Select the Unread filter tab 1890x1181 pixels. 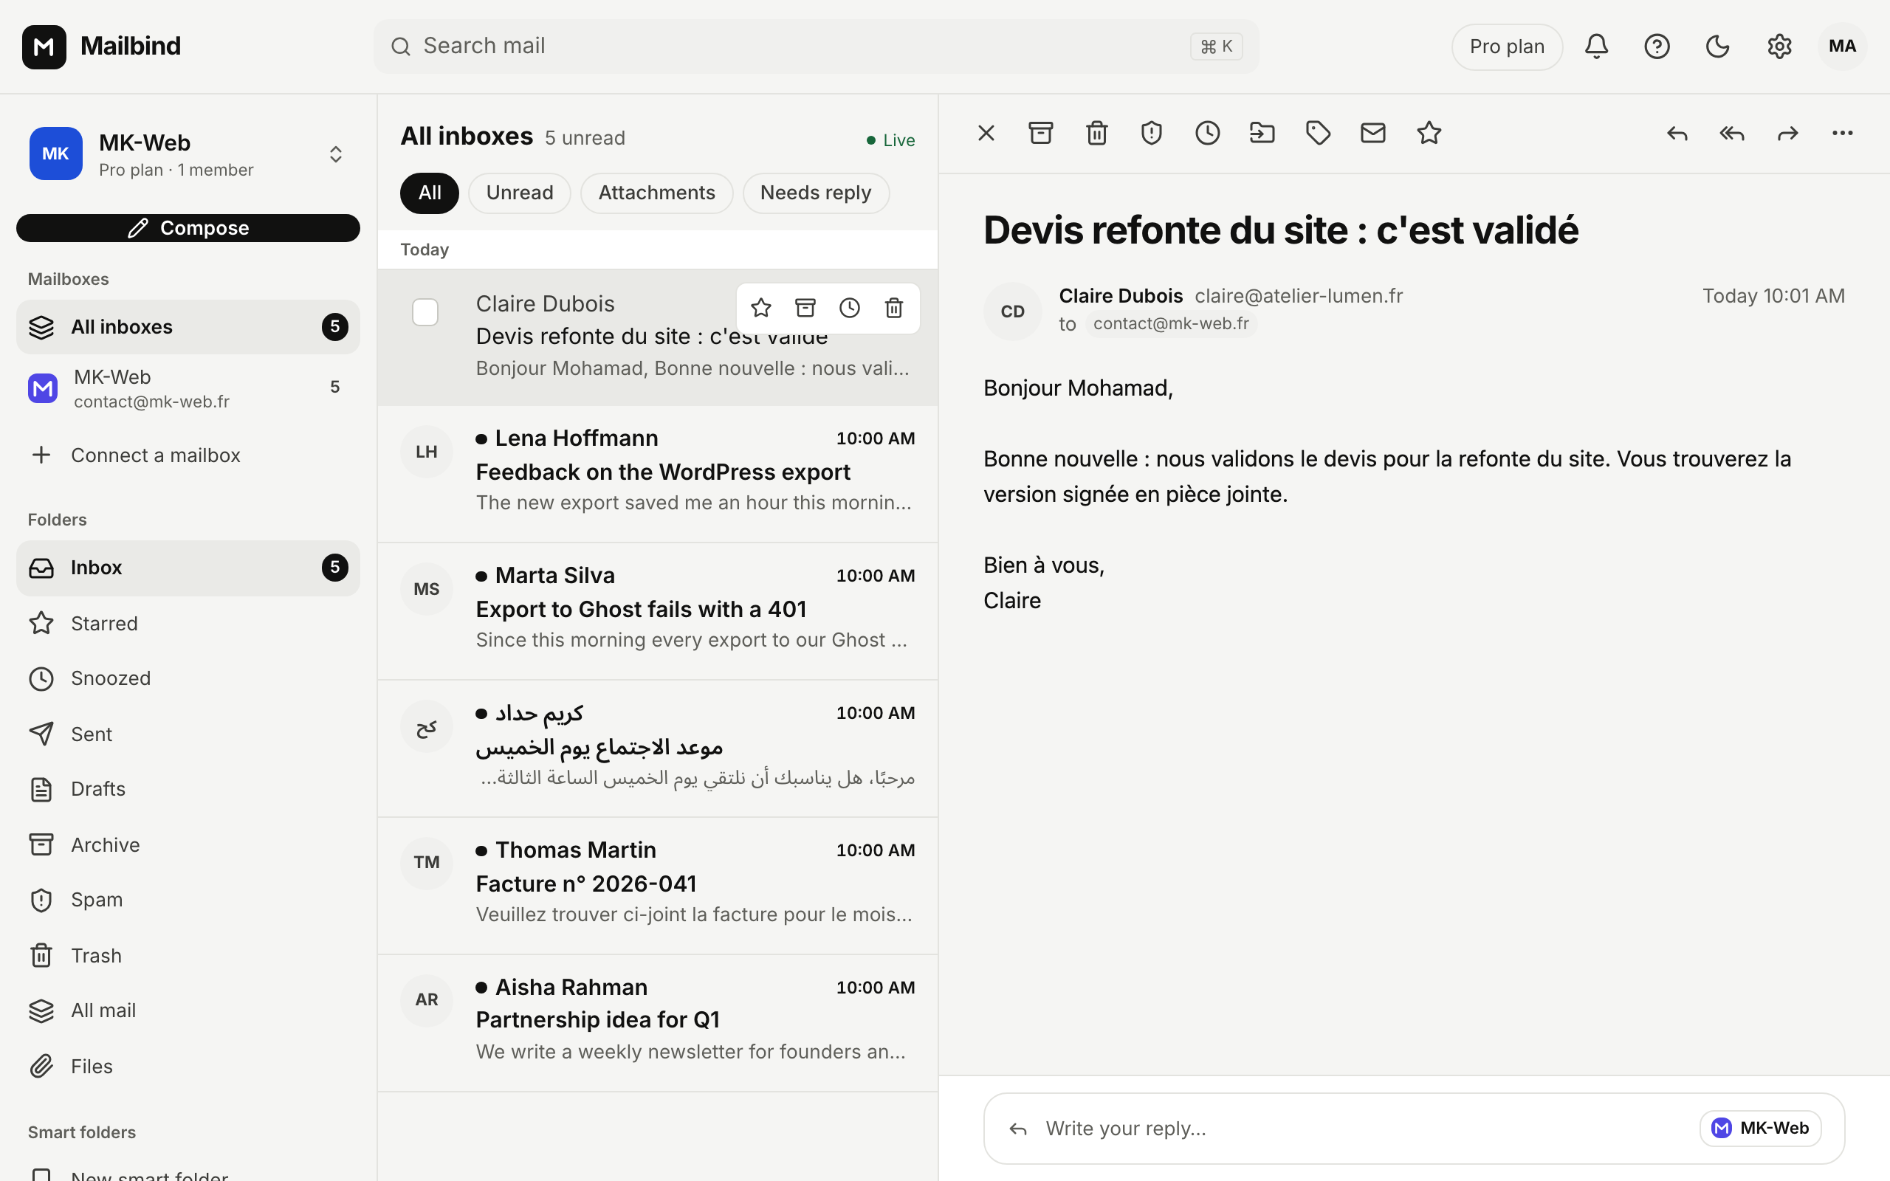coord(519,193)
